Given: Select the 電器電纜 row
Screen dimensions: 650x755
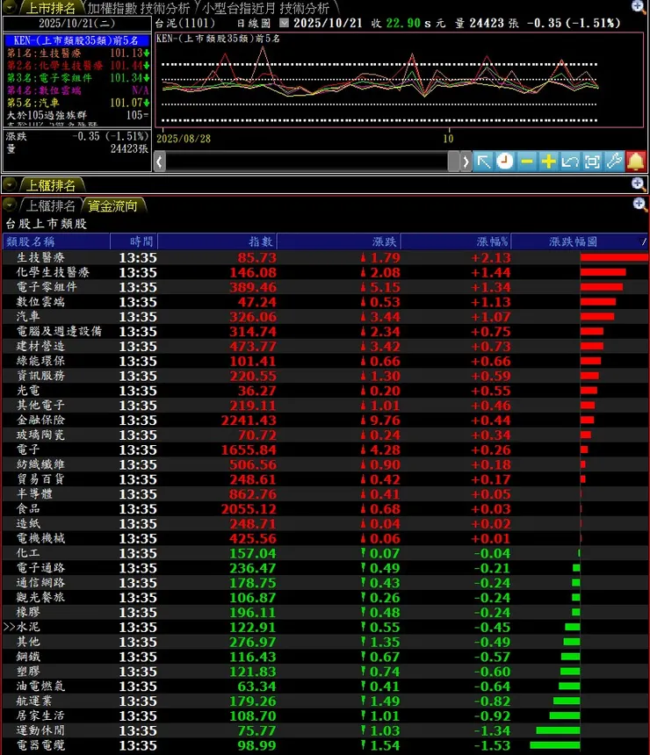Looking at the screenshot, I should [325, 745].
